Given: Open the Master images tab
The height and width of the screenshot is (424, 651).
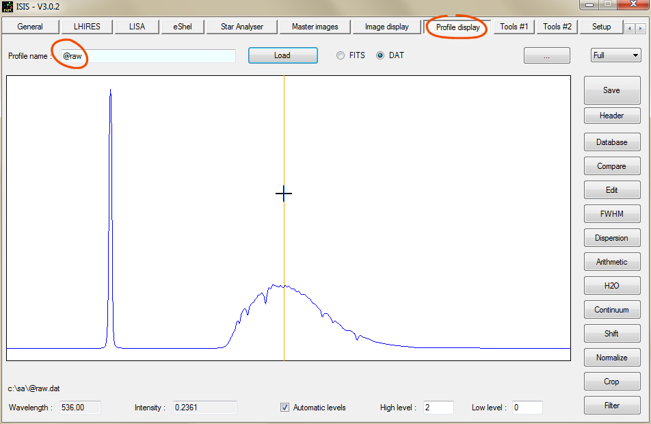Looking at the screenshot, I should pyautogui.click(x=315, y=27).
